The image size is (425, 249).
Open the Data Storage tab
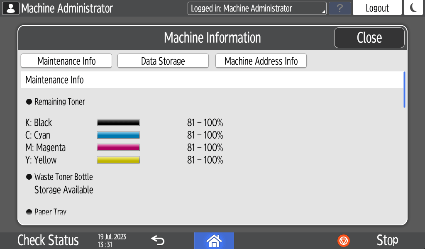point(163,61)
